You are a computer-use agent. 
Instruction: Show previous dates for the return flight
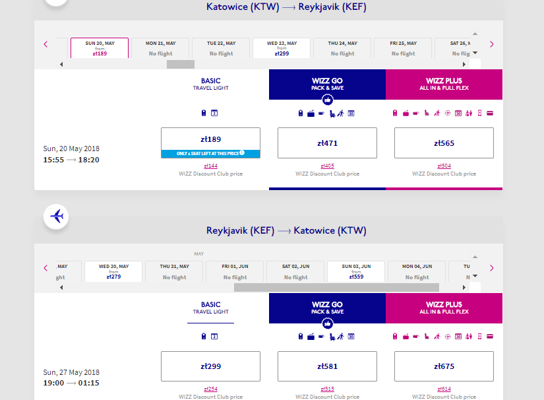point(45,268)
